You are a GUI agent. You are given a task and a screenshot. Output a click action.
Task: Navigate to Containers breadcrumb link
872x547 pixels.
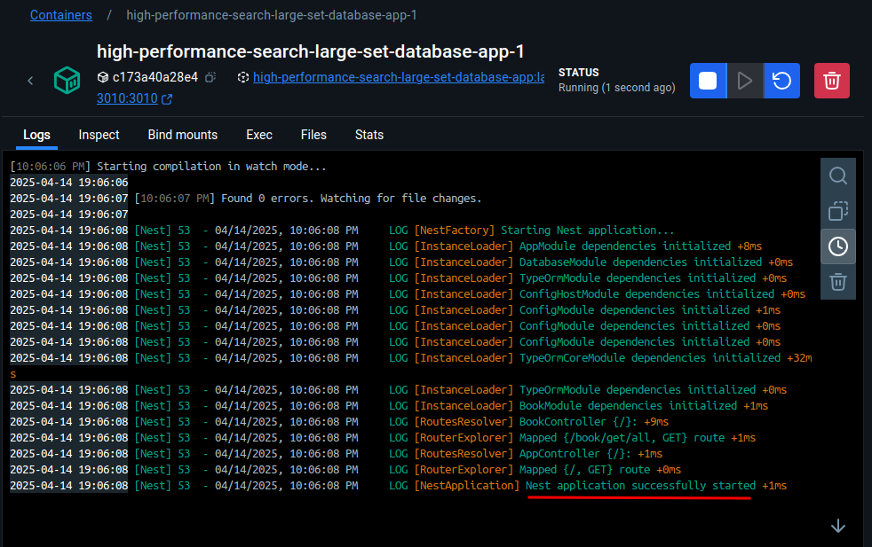pyautogui.click(x=61, y=15)
